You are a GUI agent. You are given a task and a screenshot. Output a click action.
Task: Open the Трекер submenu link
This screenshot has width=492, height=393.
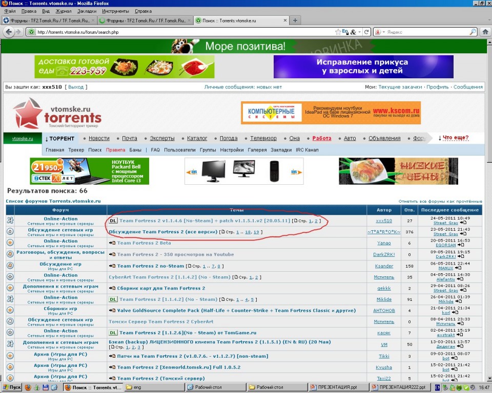tap(76, 150)
